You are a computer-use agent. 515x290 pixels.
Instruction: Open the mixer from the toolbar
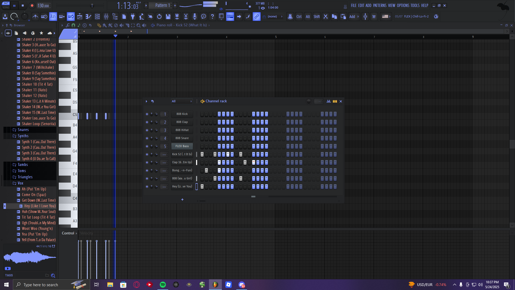tap(106, 17)
